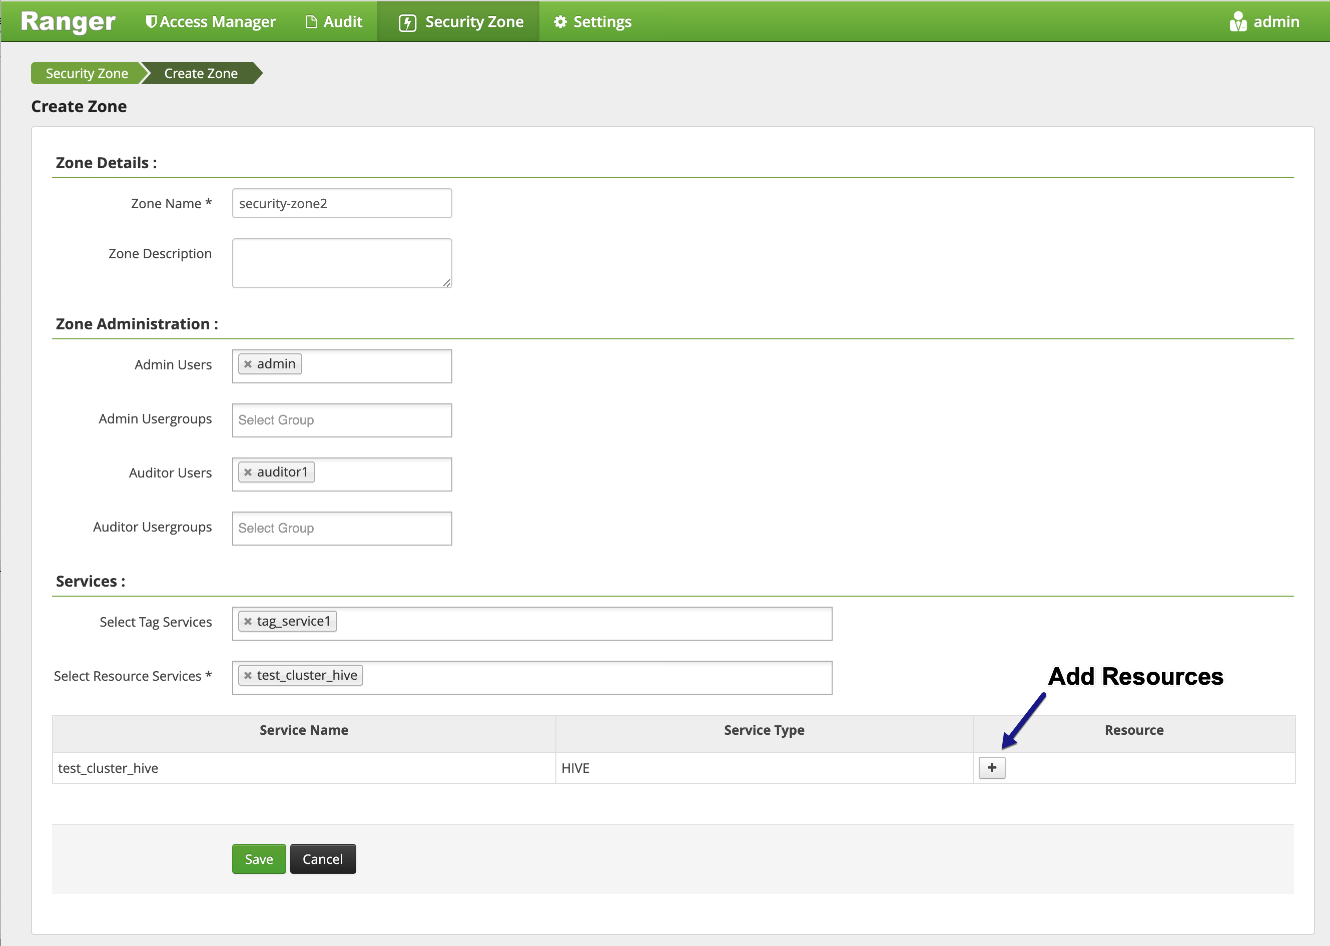The image size is (1330, 946).
Task: Open the admin account menu
Action: coord(1264,22)
